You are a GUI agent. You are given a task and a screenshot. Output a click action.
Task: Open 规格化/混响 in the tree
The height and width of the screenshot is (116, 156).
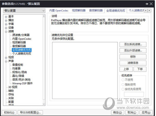[20, 72]
